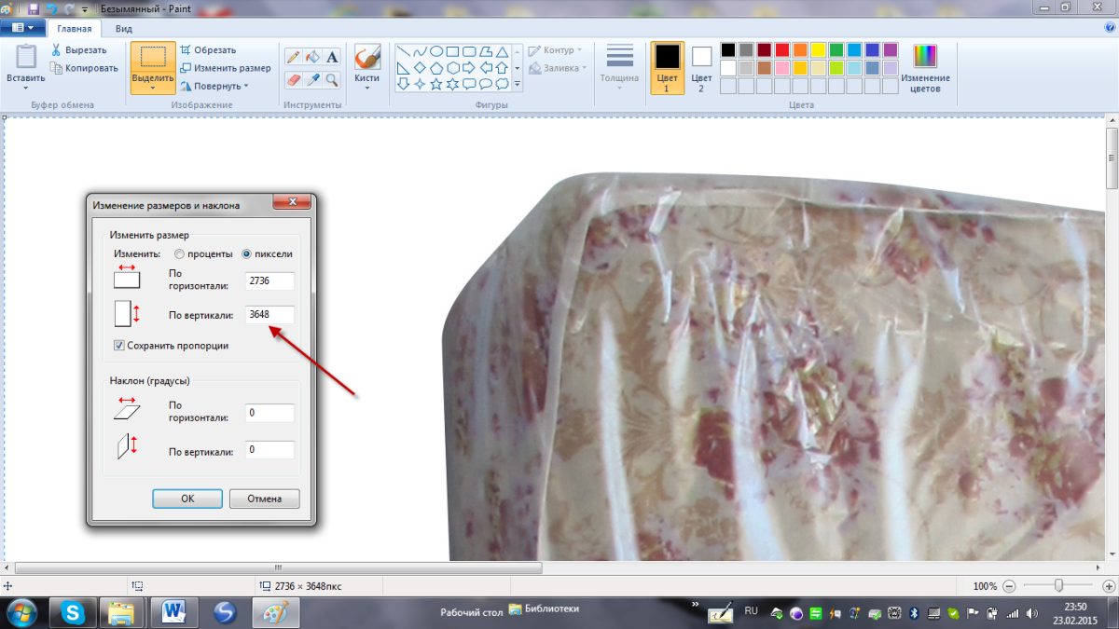The image size is (1119, 629).
Task: Select the Eraser tool
Action: [x=293, y=80]
